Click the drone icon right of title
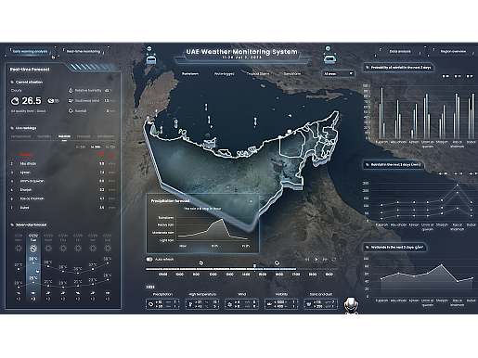The height and width of the screenshot is (358, 478). 329,56
